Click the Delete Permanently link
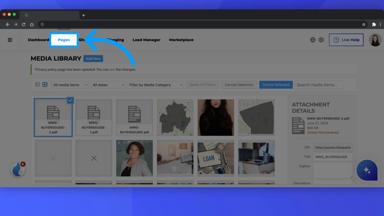This screenshot has height=216, width=384. 323,132
